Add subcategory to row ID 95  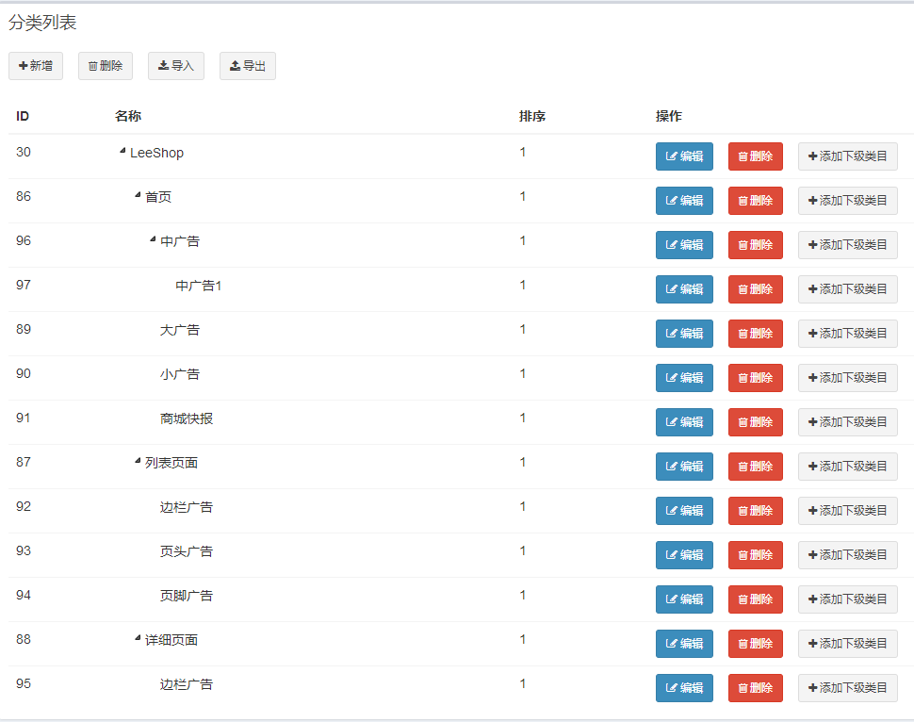[847, 688]
